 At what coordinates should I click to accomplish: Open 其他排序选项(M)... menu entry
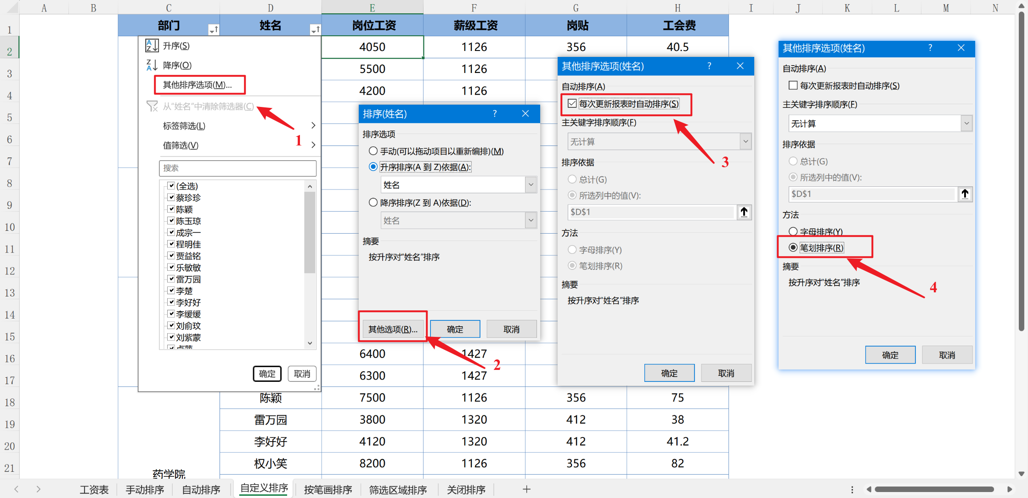coord(198,85)
